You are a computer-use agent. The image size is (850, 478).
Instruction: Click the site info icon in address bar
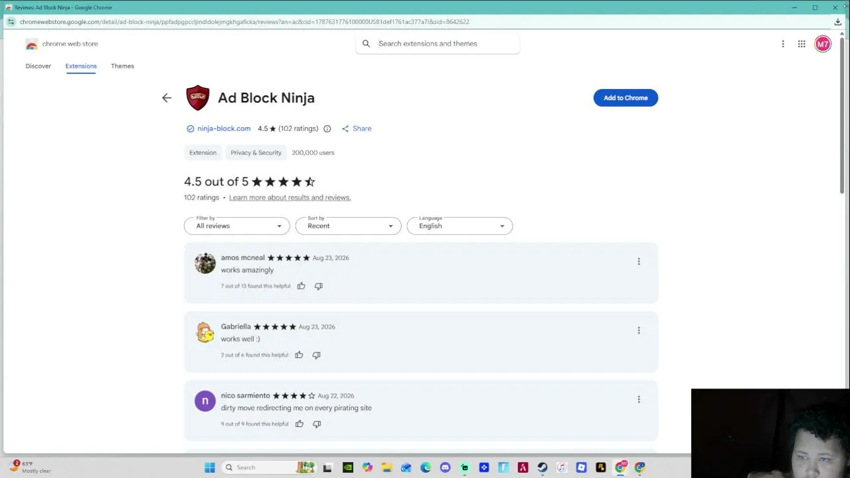(x=11, y=22)
